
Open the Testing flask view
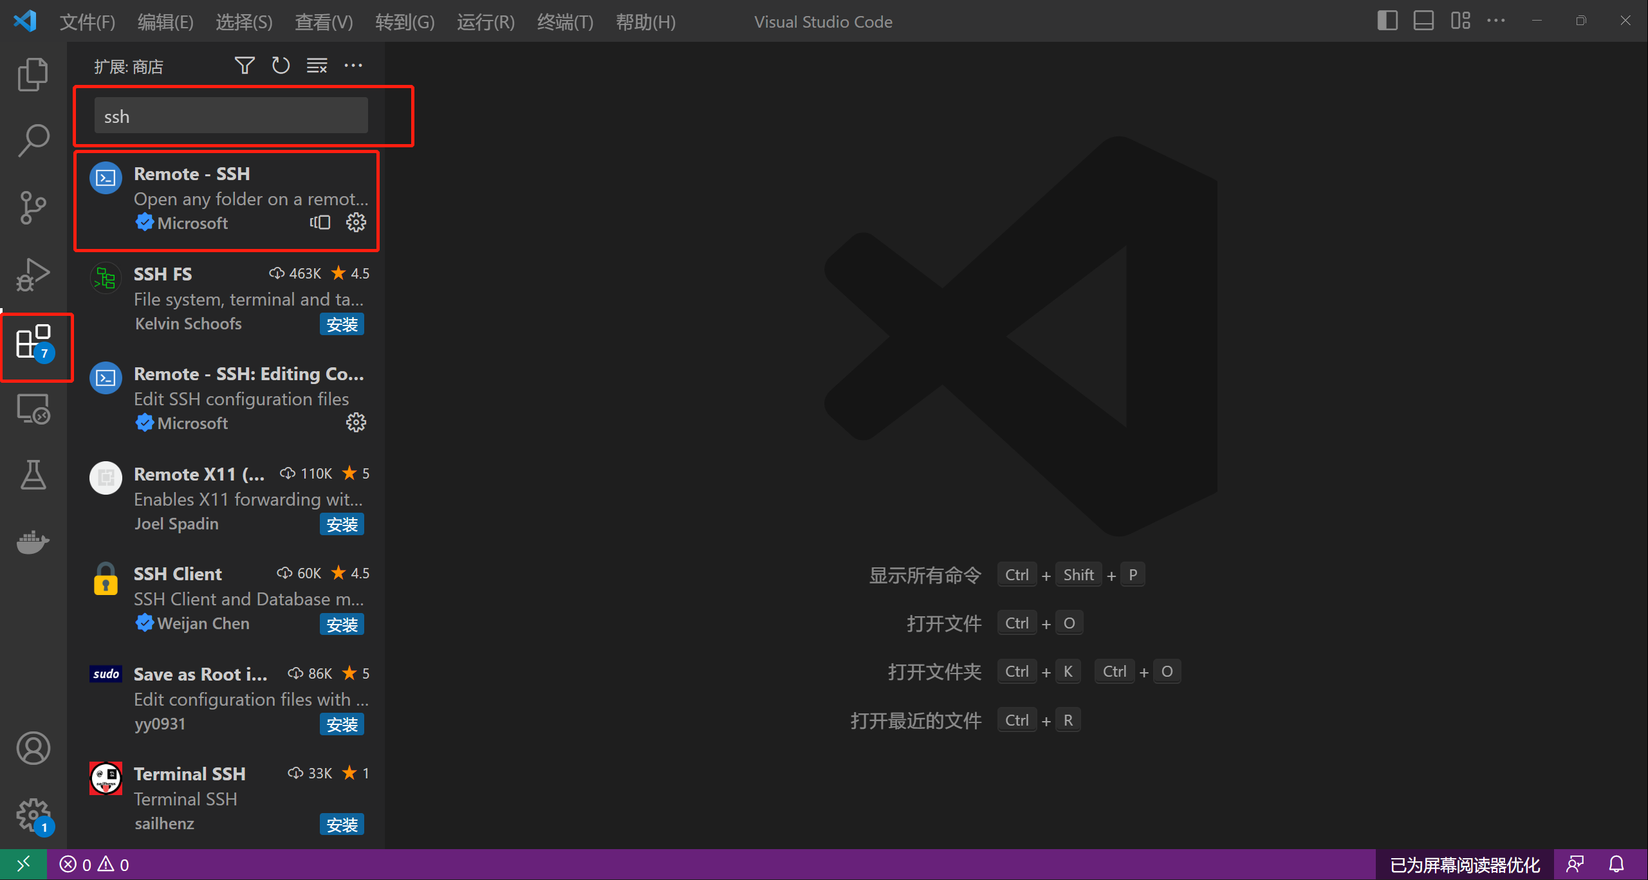(33, 475)
